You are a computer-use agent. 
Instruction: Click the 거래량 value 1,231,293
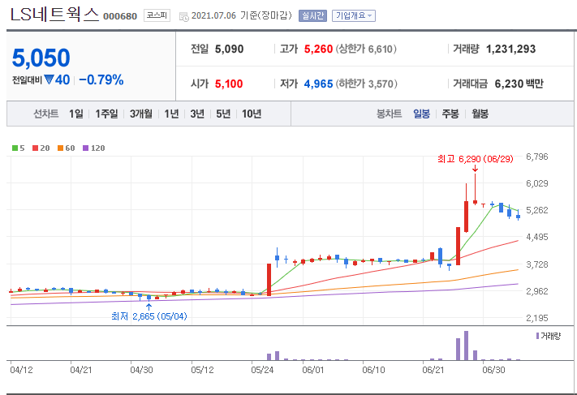tap(510, 49)
